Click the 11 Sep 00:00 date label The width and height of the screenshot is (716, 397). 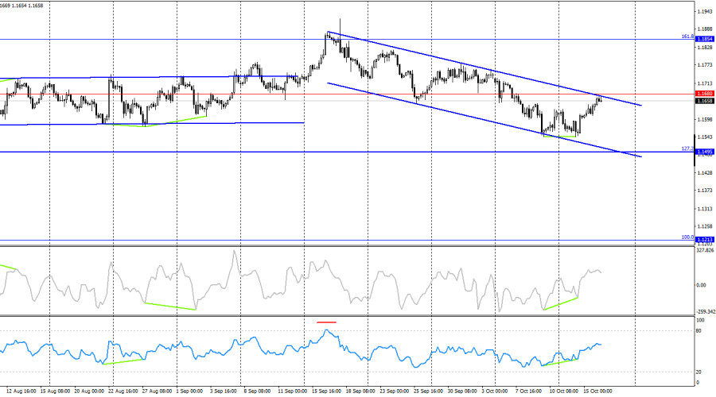click(292, 391)
